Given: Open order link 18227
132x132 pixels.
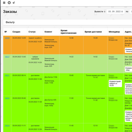Looking at the screenshot, I should pos(7,57).
